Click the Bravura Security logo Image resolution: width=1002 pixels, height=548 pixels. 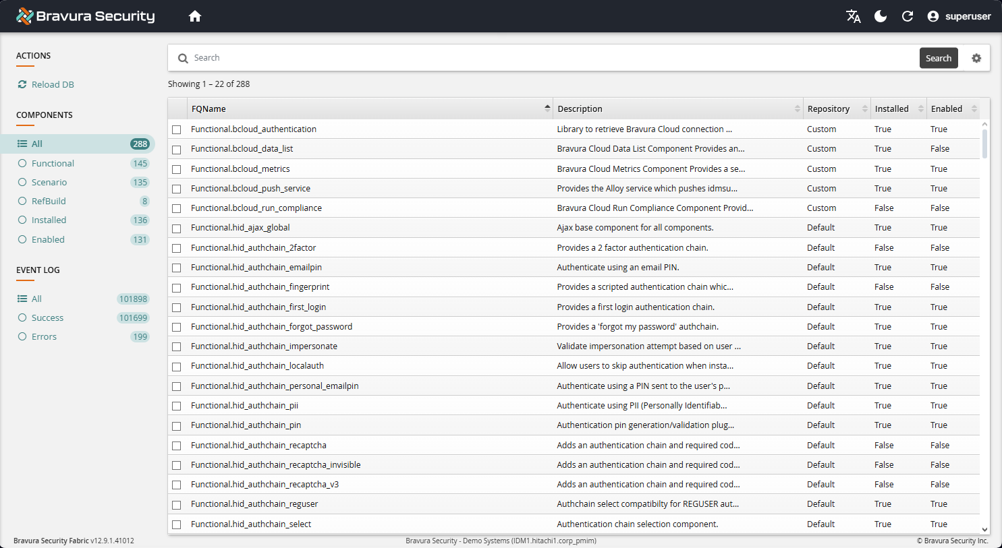click(85, 16)
